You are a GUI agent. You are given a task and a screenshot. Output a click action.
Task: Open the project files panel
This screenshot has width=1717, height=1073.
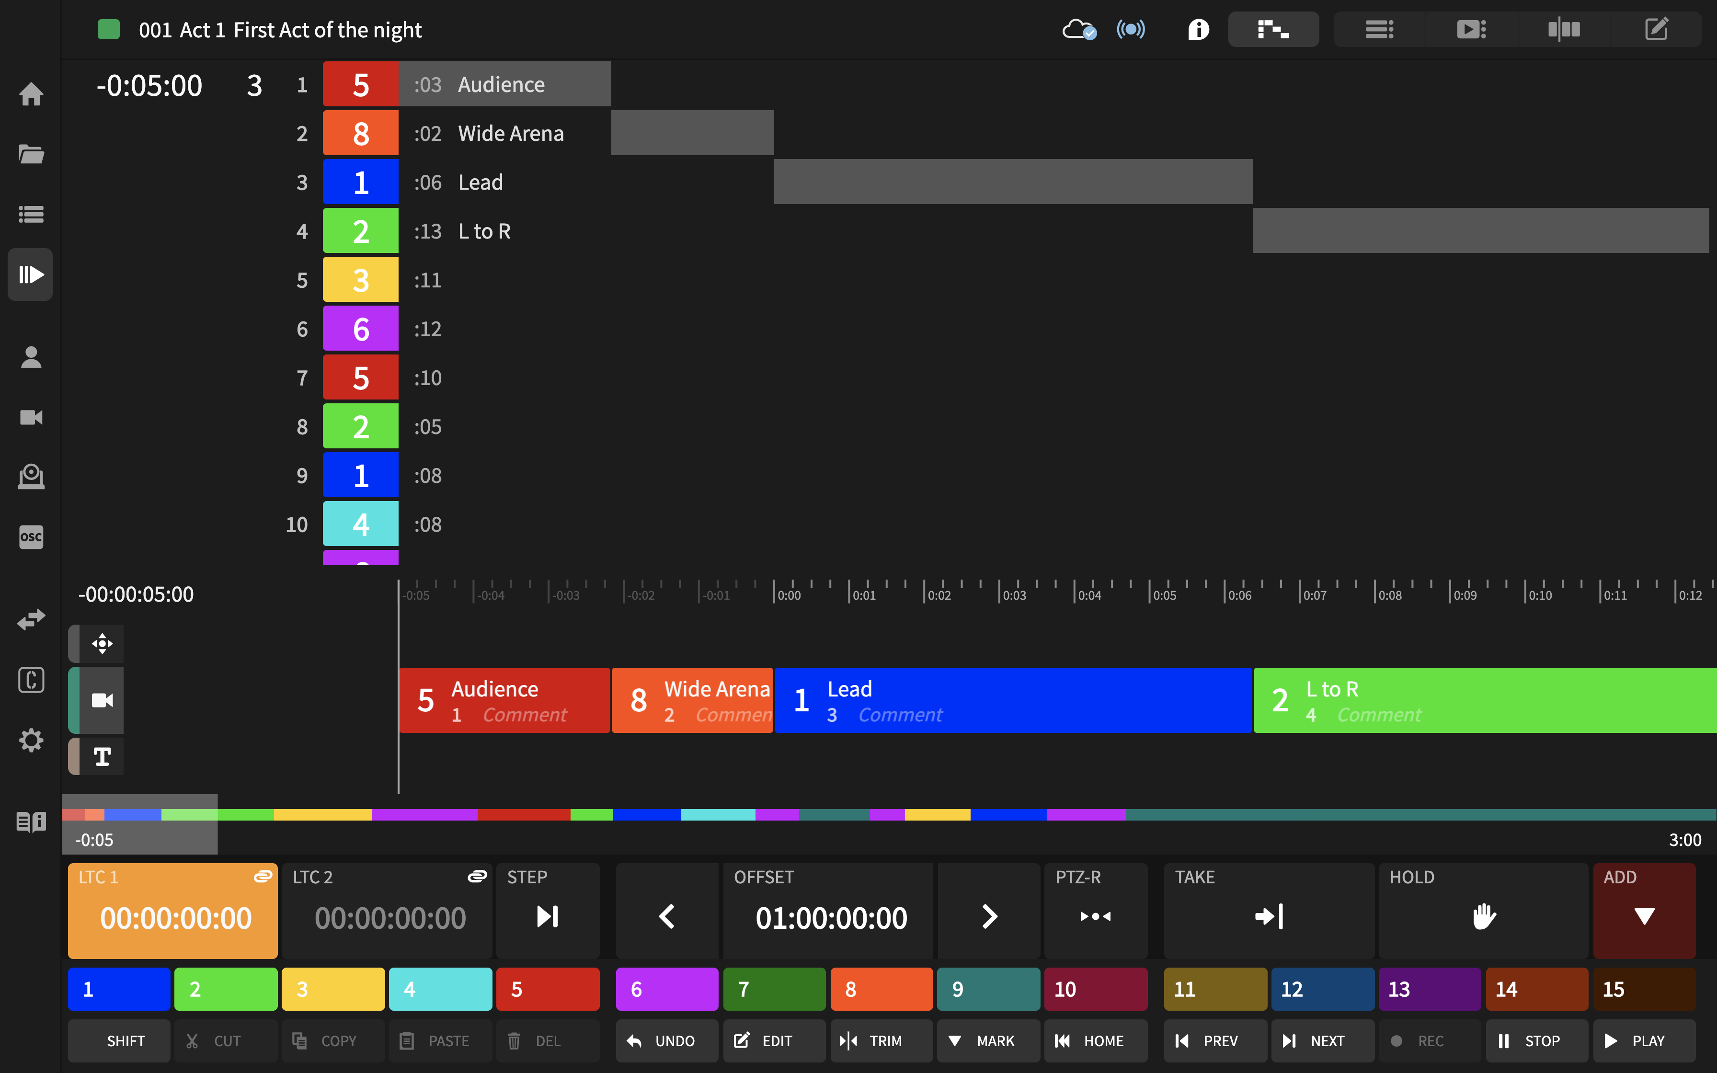point(31,154)
